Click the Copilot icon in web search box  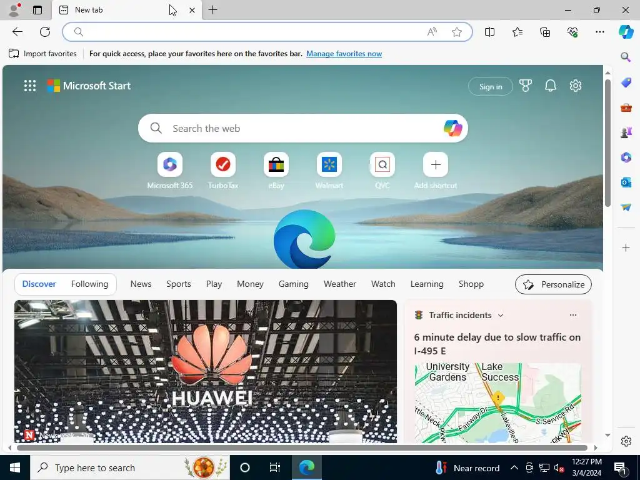[452, 128]
